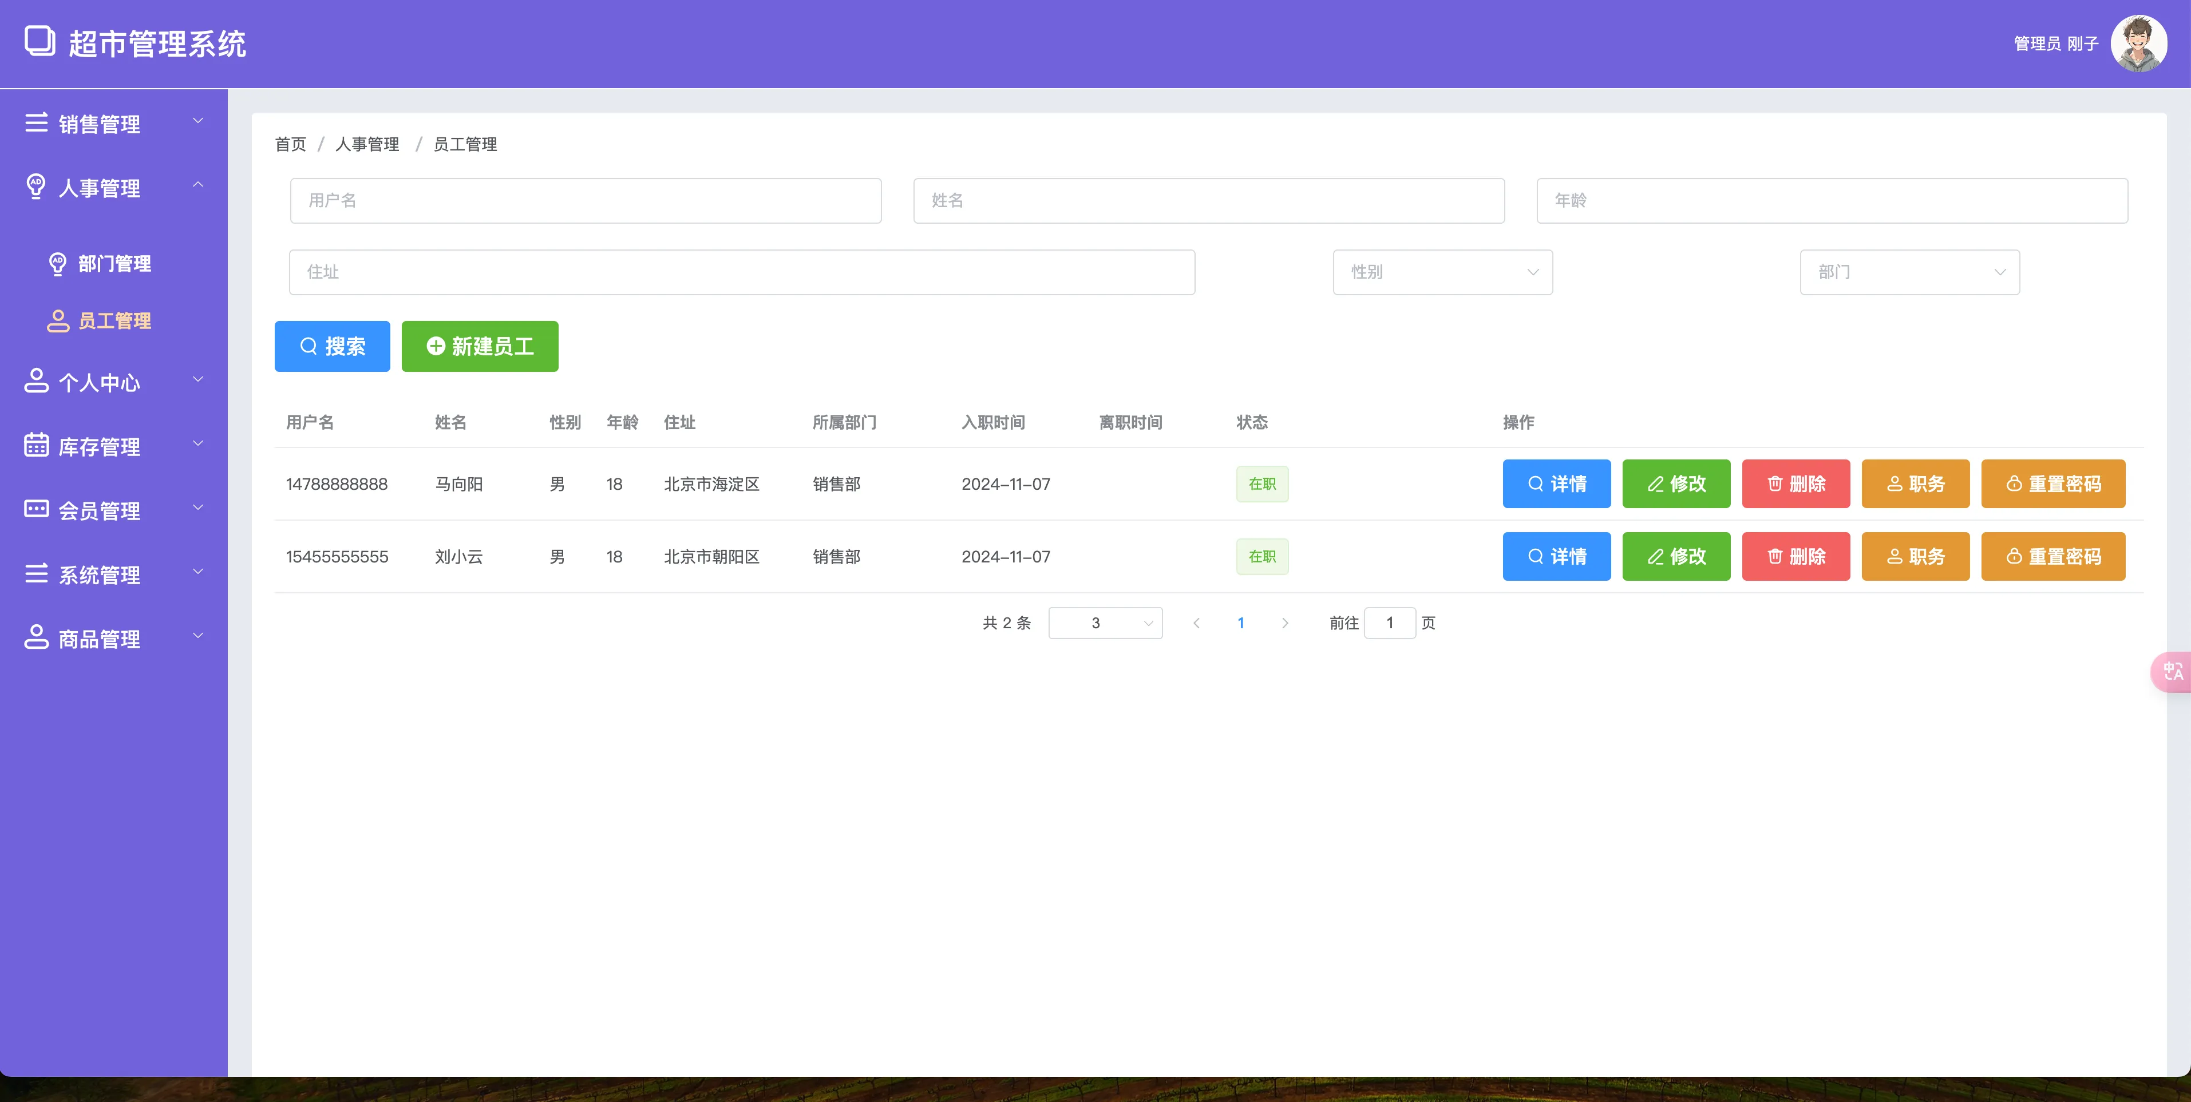
Task: Click the 商品管理 person icon
Action: tap(35, 638)
